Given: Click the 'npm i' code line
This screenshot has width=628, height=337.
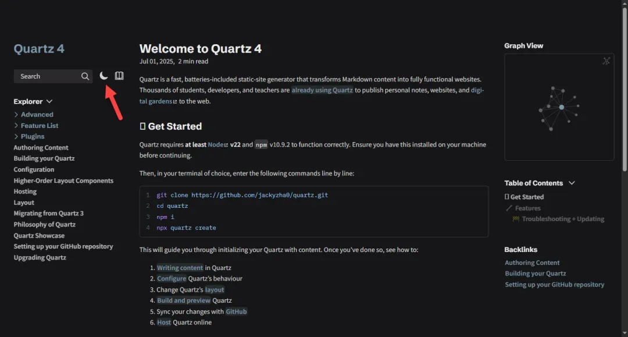Looking at the screenshot, I should click(165, 217).
